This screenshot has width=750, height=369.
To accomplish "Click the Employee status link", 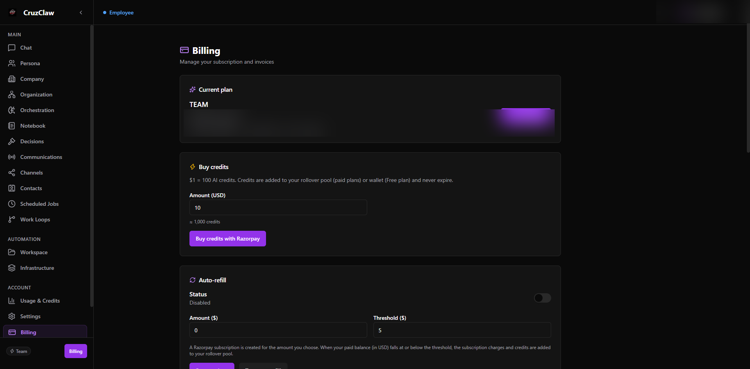I will (118, 12).
